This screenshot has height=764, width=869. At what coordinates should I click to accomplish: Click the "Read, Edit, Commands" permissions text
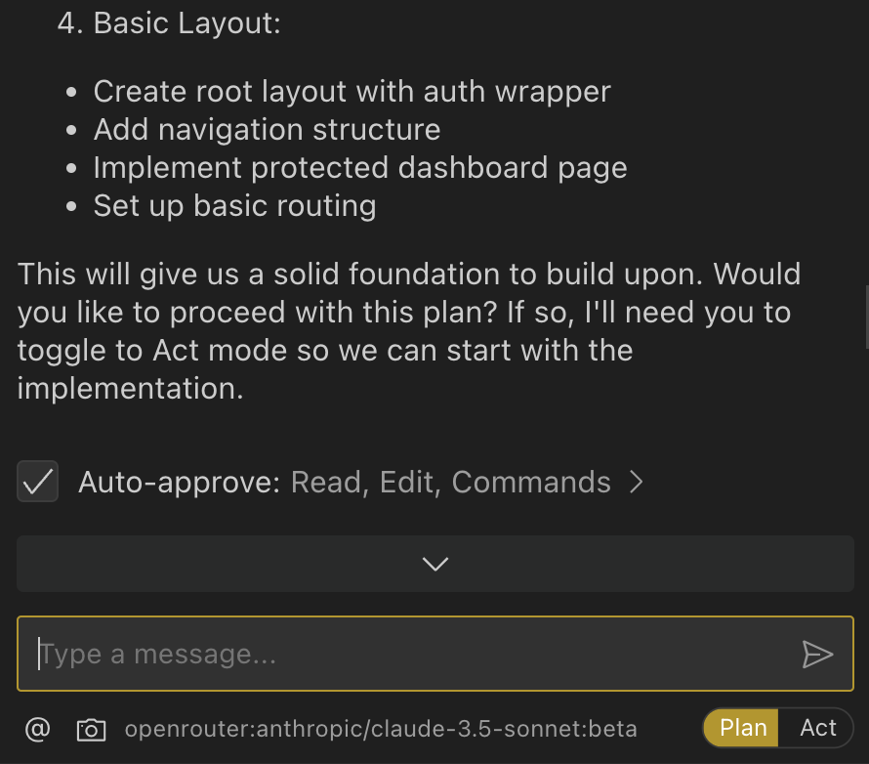pyautogui.click(x=451, y=483)
